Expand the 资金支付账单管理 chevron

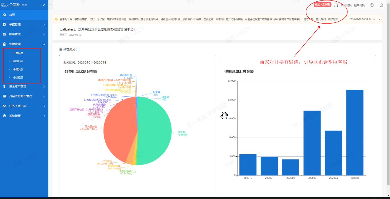(44, 96)
